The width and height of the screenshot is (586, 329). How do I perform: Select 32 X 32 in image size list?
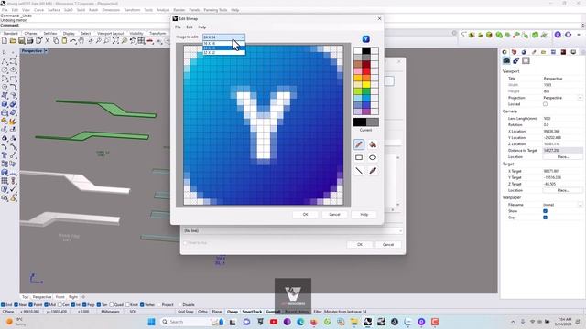(x=223, y=53)
